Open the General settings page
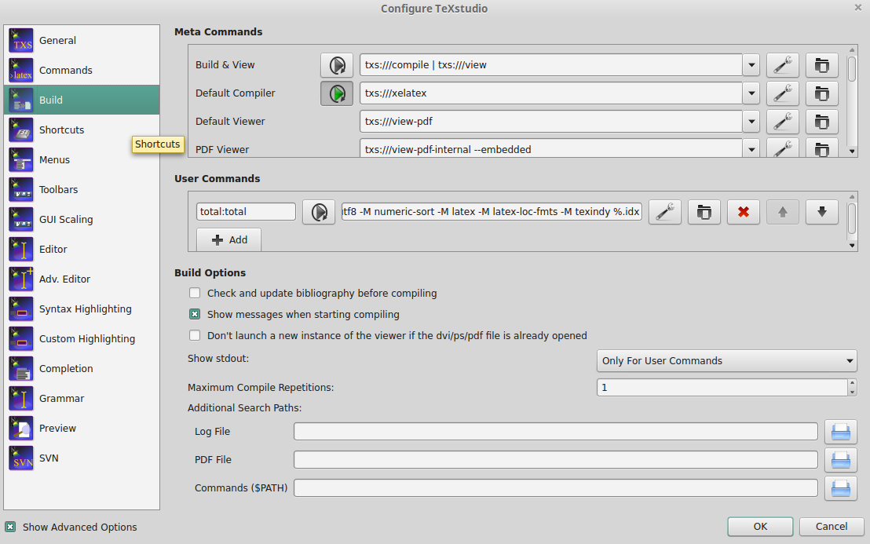The image size is (870, 544). [x=82, y=41]
